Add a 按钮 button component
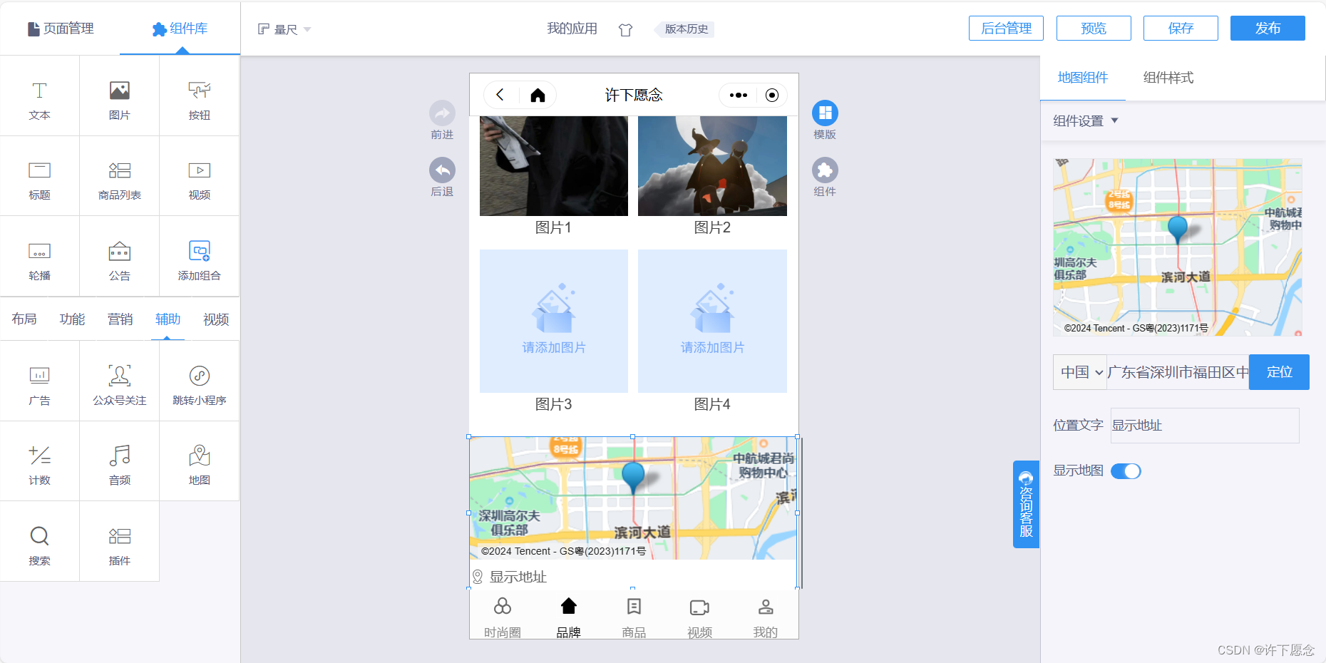 (200, 96)
